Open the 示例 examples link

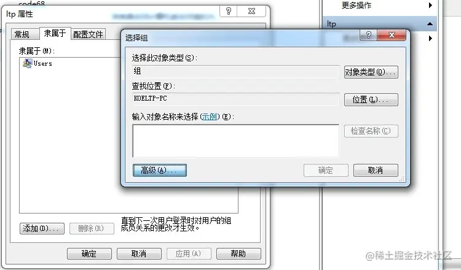click(210, 117)
